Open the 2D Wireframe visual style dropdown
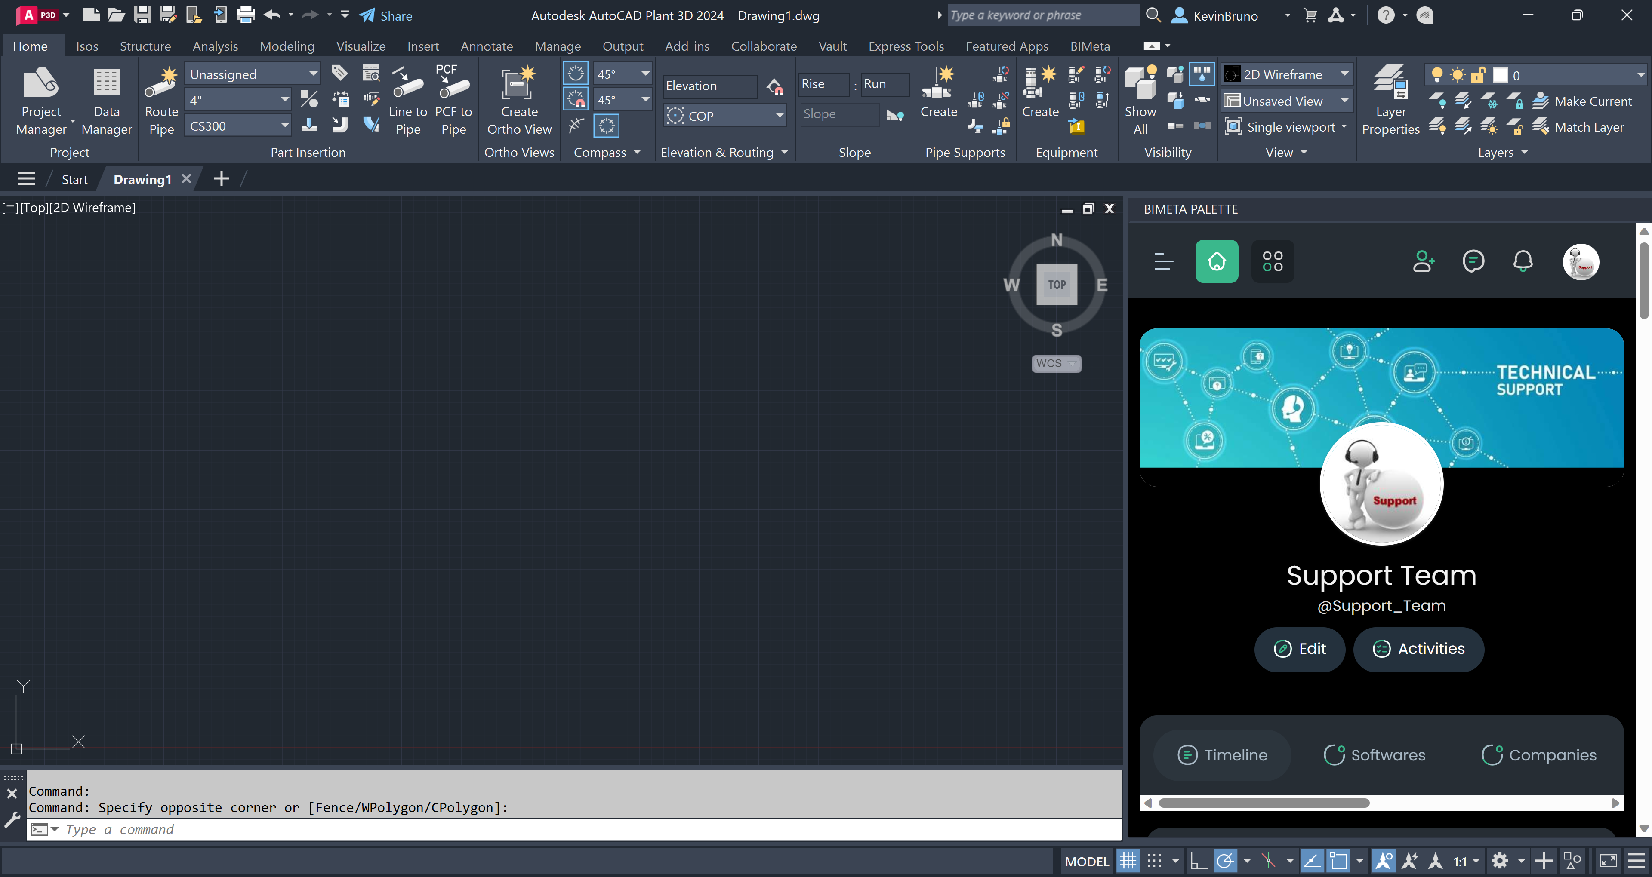 coord(1286,74)
